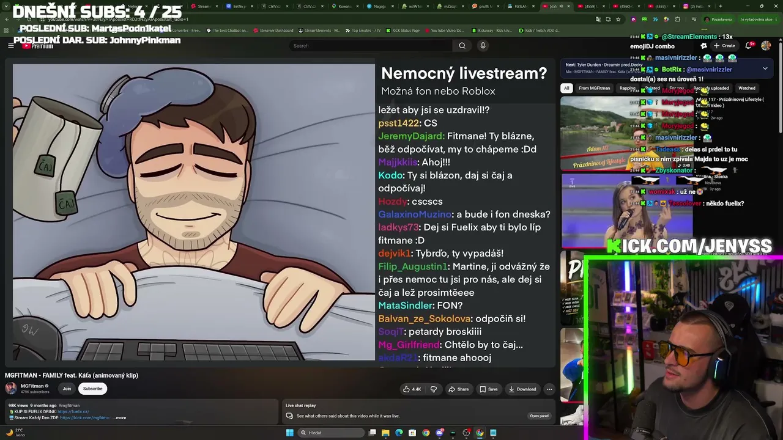Open YouTube notifications bell
Image resolution: width=783 pixels, height=440 pixels.
click(749, 46)
